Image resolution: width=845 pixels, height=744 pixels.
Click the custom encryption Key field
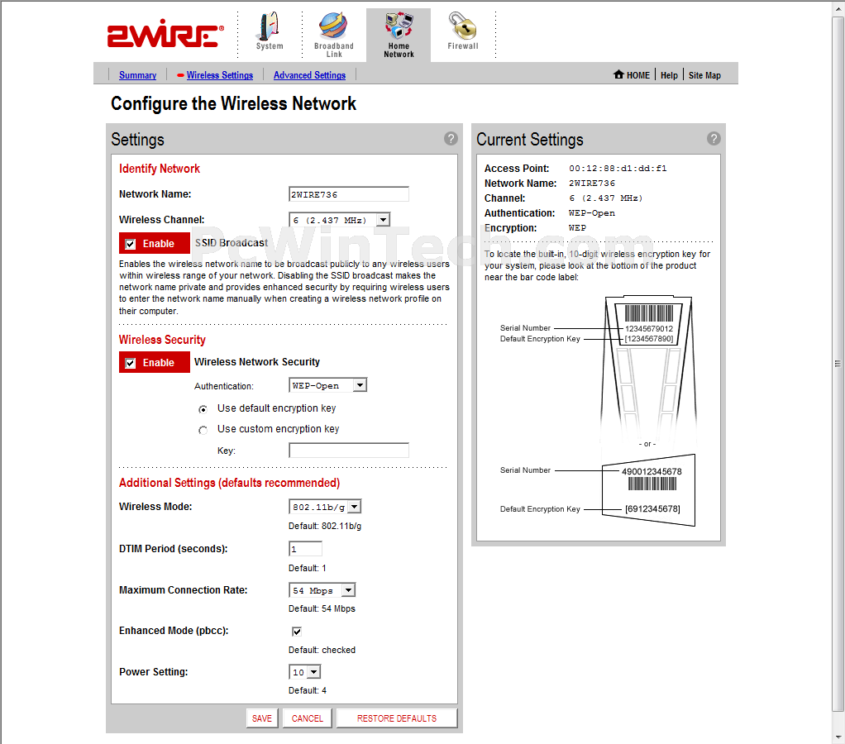[x=349, y=451]
